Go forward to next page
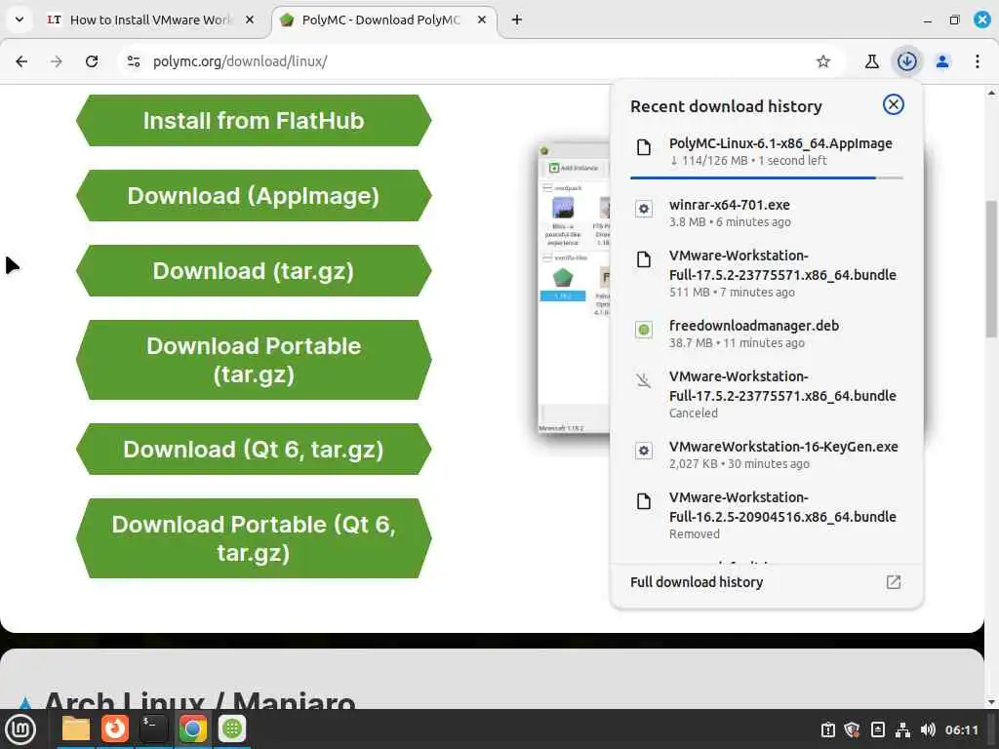 [x=57, y=61]
